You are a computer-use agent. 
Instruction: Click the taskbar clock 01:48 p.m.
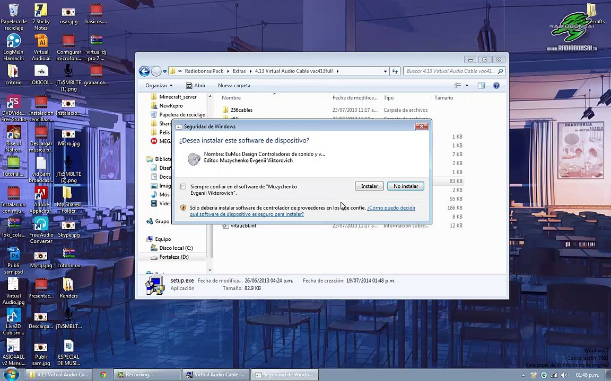pos(587,375)
